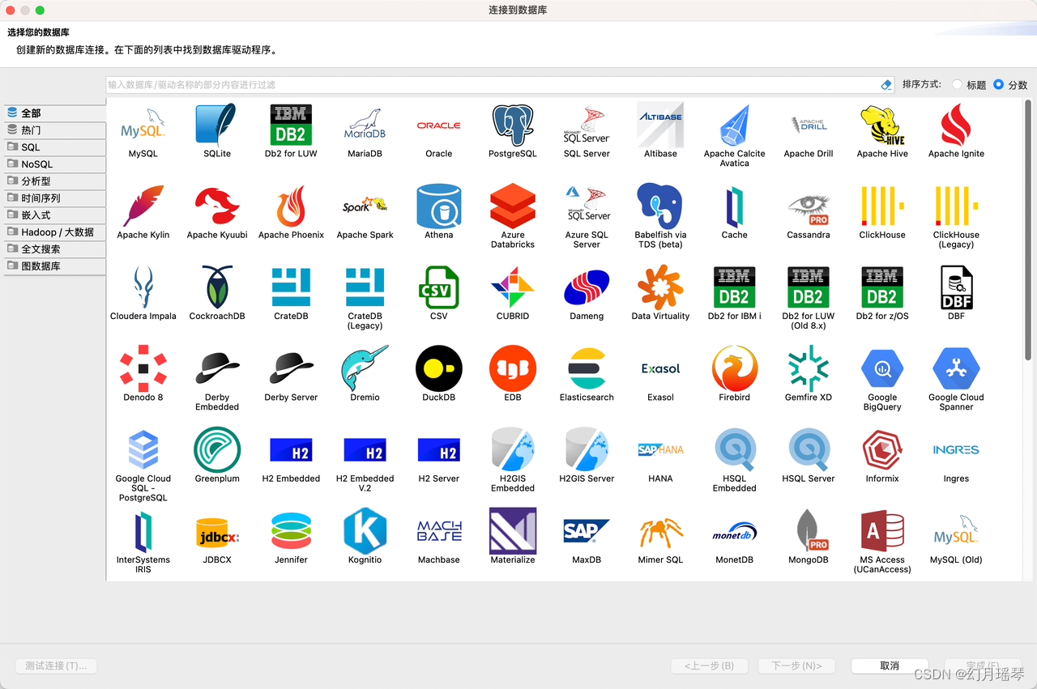Image resolution: width=1037 pixels, height=689 pixels.
Task: Focus the driver name filter field
Action: pyautogui.click(x=492, y=84)
